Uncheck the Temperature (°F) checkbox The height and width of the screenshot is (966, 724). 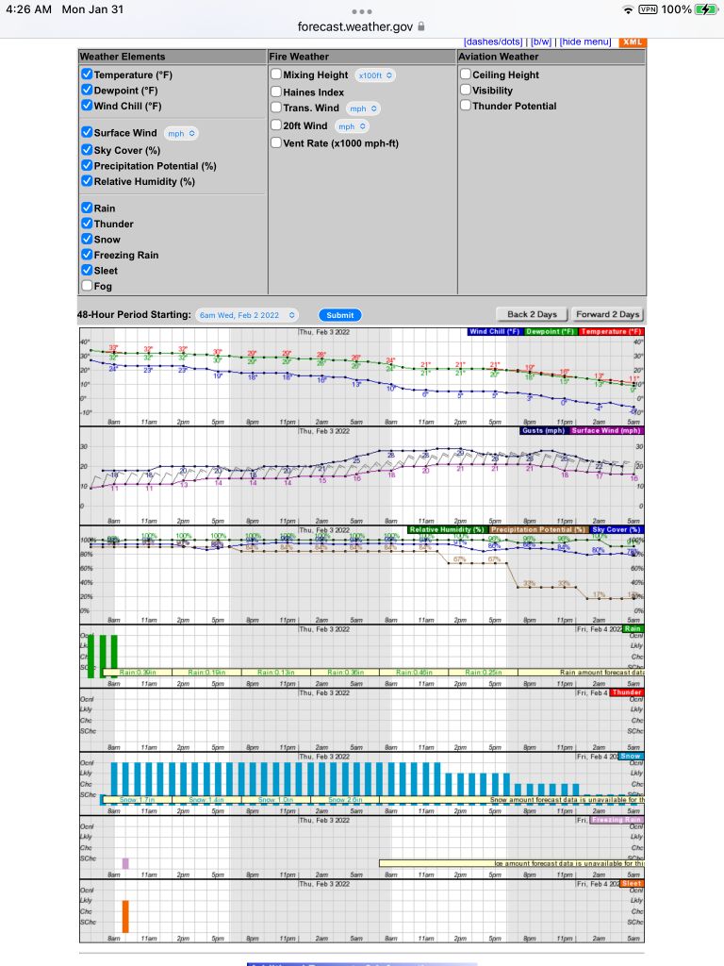pos(87,74)
